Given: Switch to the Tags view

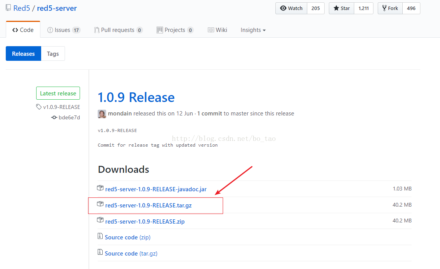Looking at the screenshot, I should click(x=53, y=53).
